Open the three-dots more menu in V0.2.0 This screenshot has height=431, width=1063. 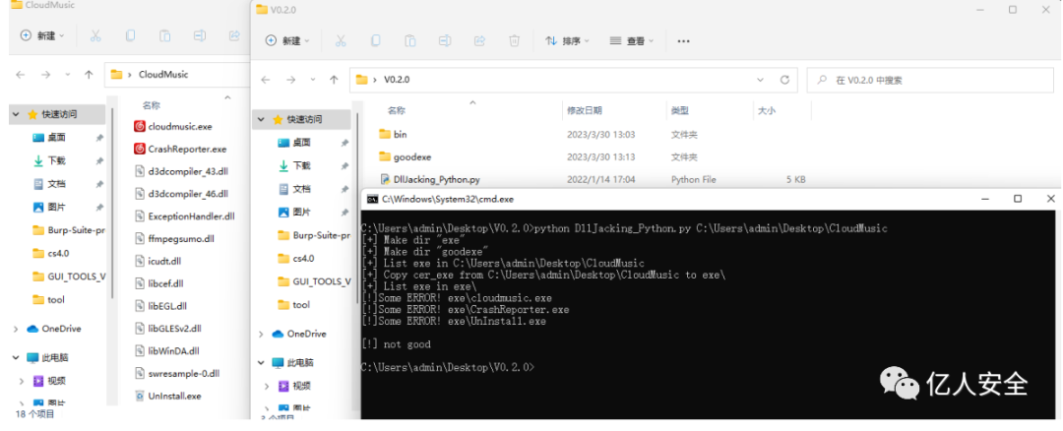click(683, 41)
